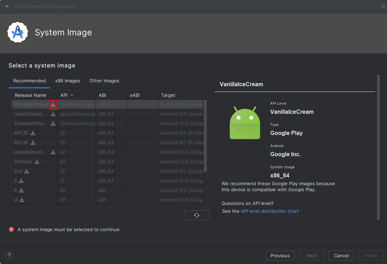Select the Tiramisu release row

107,162
